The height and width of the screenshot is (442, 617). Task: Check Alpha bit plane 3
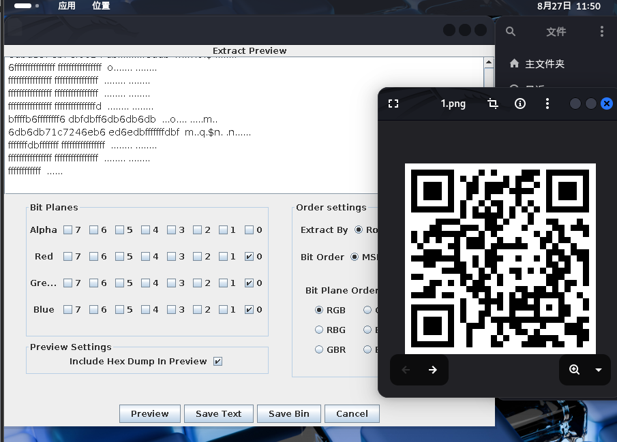click(171, 230)
